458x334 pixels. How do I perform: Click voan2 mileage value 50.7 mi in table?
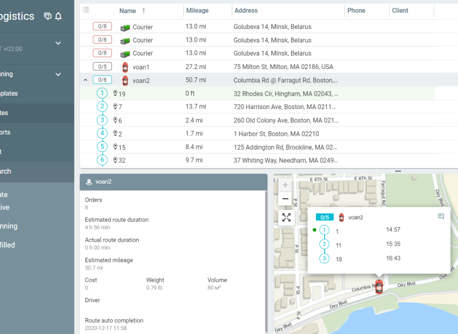click(x=196, y=80)
